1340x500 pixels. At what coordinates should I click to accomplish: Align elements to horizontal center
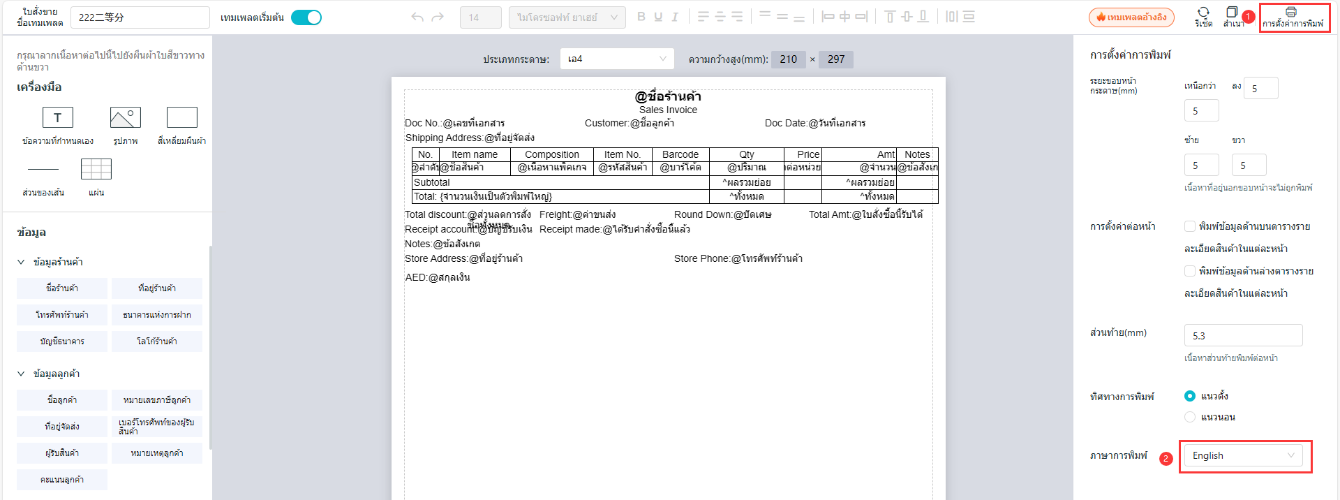(x=844, y=17)
